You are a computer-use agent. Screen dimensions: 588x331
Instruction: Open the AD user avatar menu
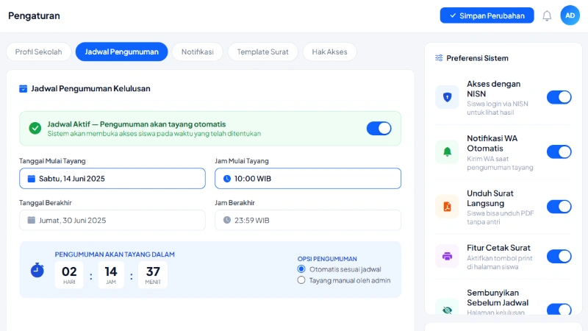pyautogui.click(x=570, y=15)
